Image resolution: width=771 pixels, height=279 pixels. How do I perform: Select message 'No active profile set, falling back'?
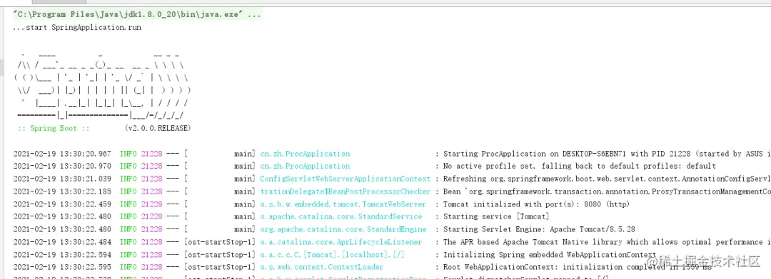pyautogui.click(x=580, y=167)
